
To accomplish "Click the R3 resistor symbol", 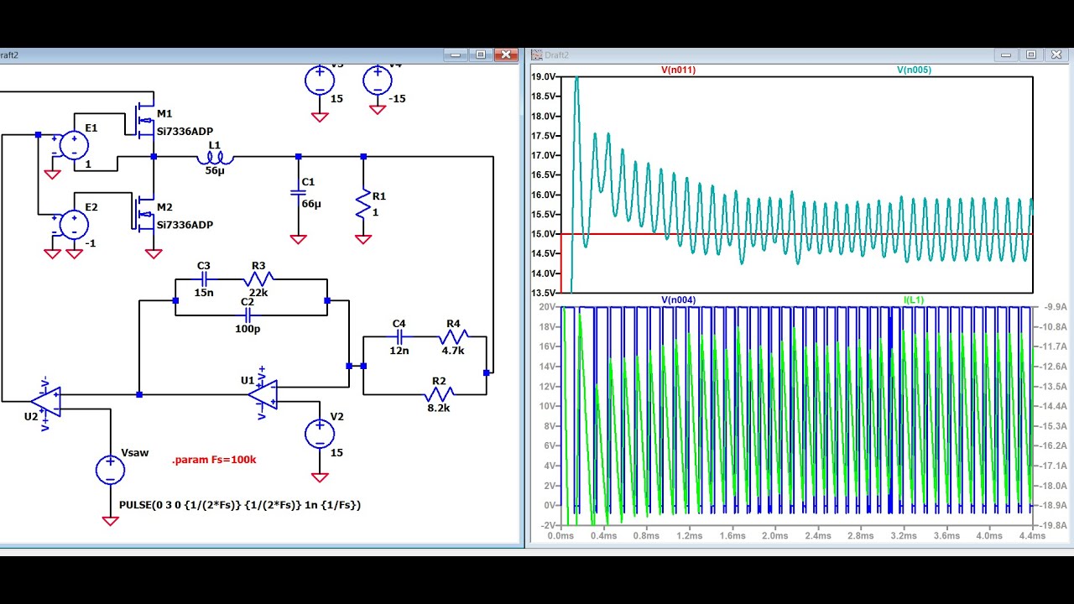I will 258,279.
